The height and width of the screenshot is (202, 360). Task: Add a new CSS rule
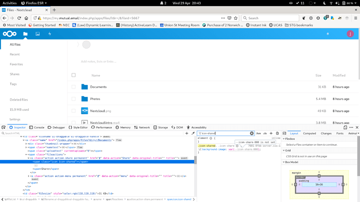[271, 133]
